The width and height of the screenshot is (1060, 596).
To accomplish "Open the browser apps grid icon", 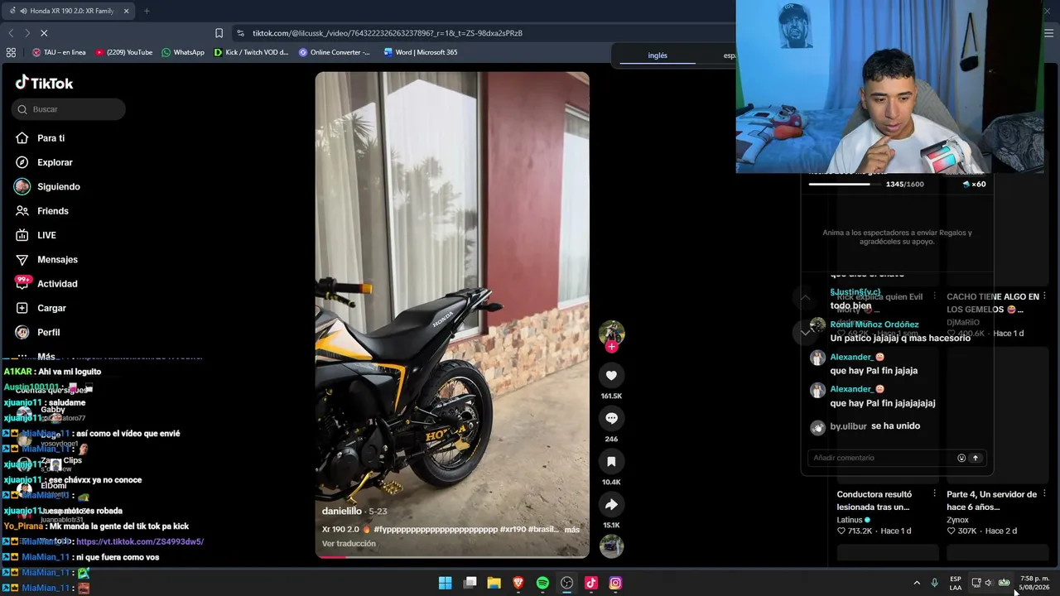I will [11, 52].
